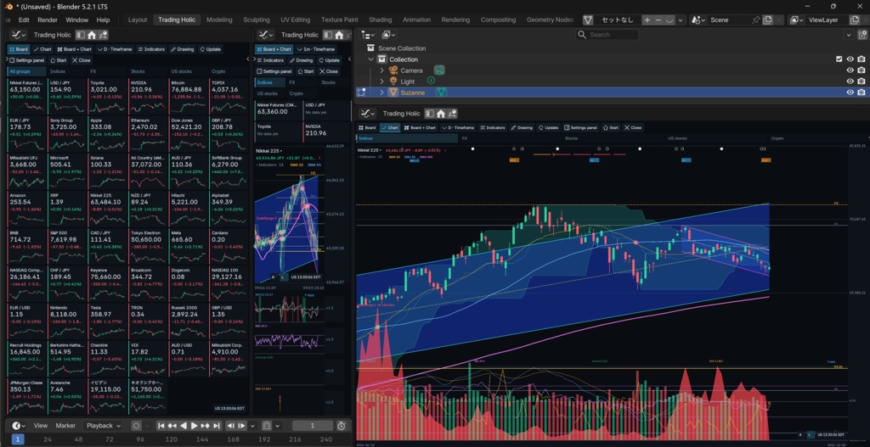This screenshot has height=447, width=870.
Task: Open the Bitcoin tile on the board
Action: [x=189, y=97]
